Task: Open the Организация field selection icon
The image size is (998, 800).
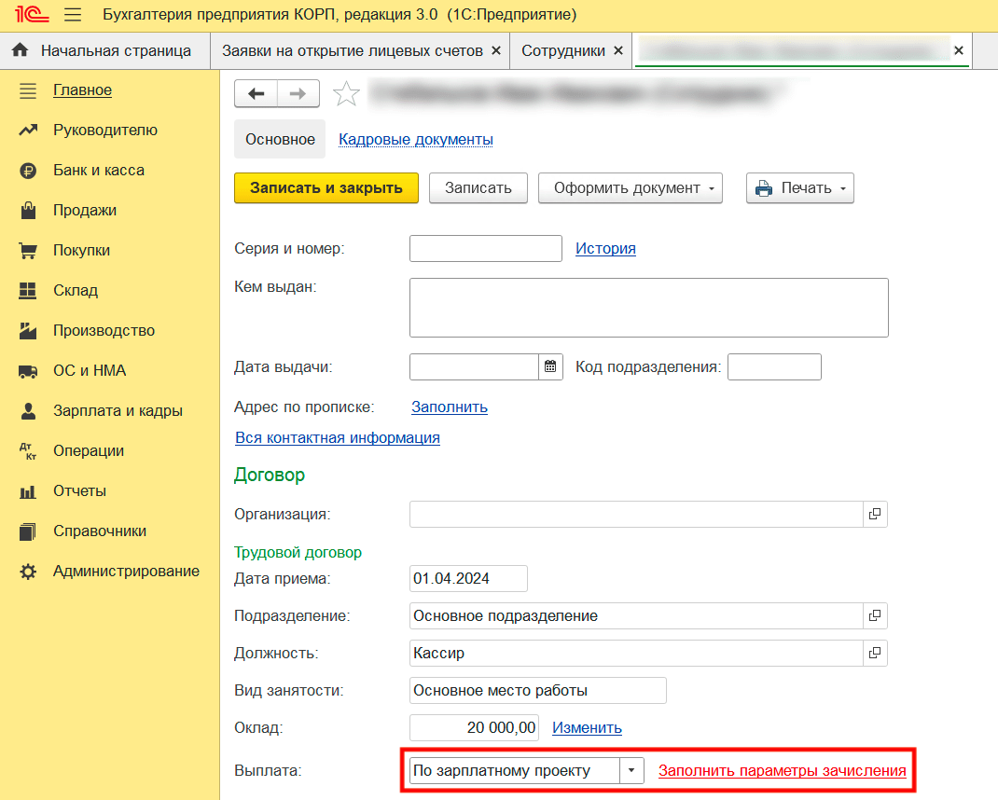Action: pyautogui.click(x=875, y=514)
